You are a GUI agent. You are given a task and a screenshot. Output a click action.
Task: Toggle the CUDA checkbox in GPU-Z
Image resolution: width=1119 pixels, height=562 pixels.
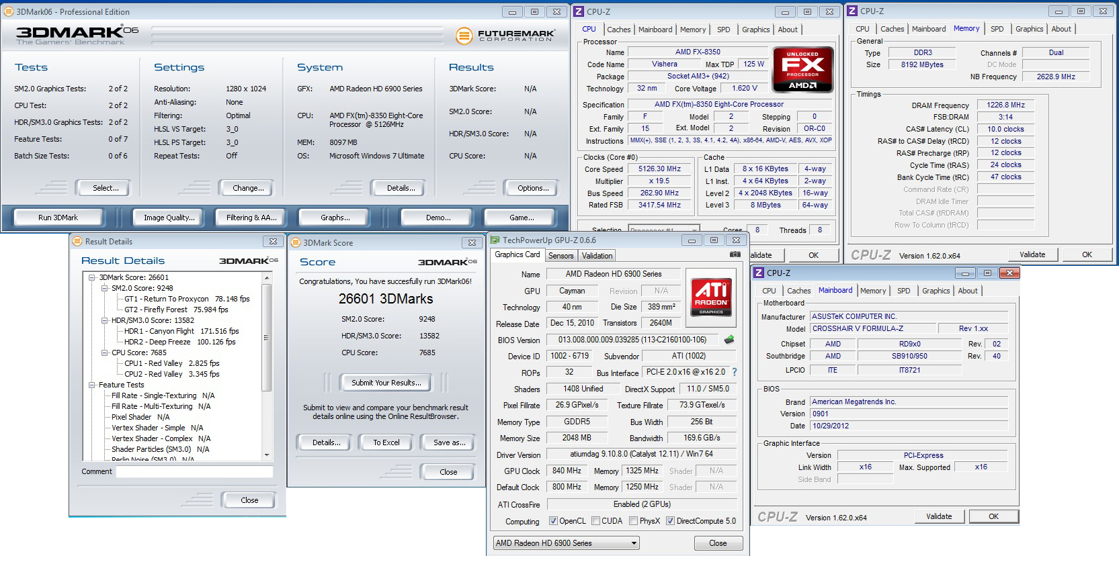pyautogui.click(x=595, y=521)
